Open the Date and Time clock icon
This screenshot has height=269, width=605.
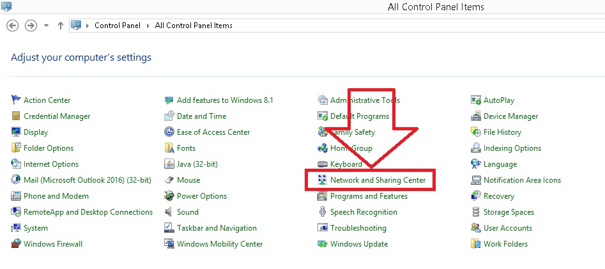[x=169, y=116]
